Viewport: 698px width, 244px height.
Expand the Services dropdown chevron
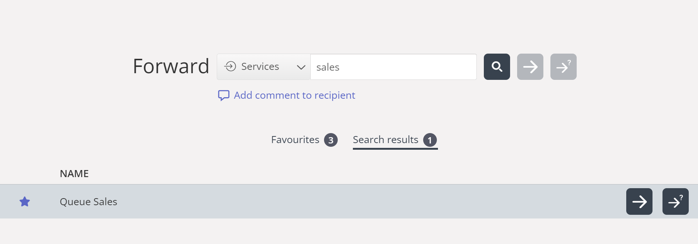click(x=301, y=67)
